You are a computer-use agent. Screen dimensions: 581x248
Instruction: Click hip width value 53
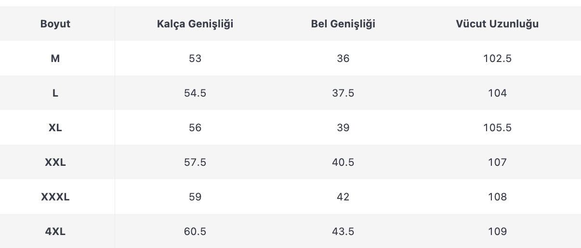click(195, 59)
